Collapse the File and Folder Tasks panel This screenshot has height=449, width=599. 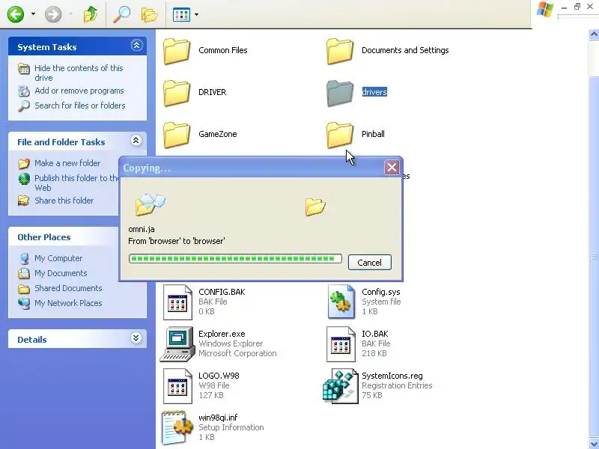(x=136, y=141)
